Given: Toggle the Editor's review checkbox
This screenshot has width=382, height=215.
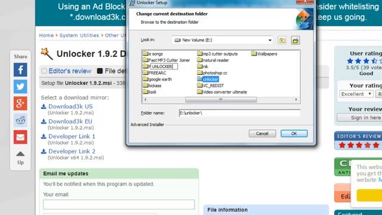Looking at the screenshot, I should [44, 71].
